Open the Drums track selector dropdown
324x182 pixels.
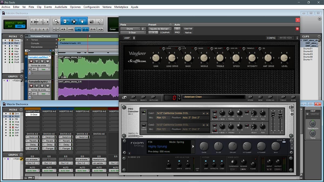(130, 29)
